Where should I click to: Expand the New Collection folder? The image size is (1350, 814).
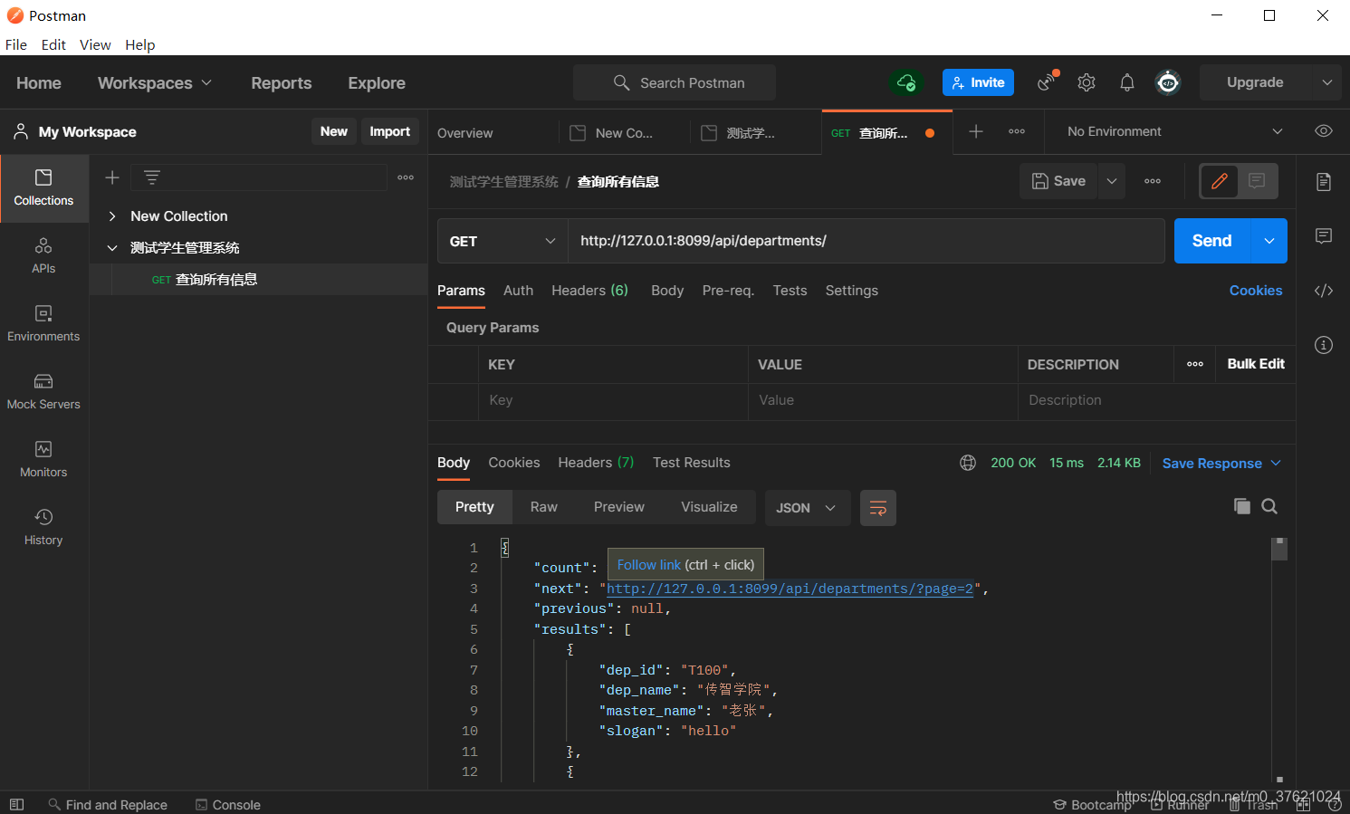click(x=112, y=216)
